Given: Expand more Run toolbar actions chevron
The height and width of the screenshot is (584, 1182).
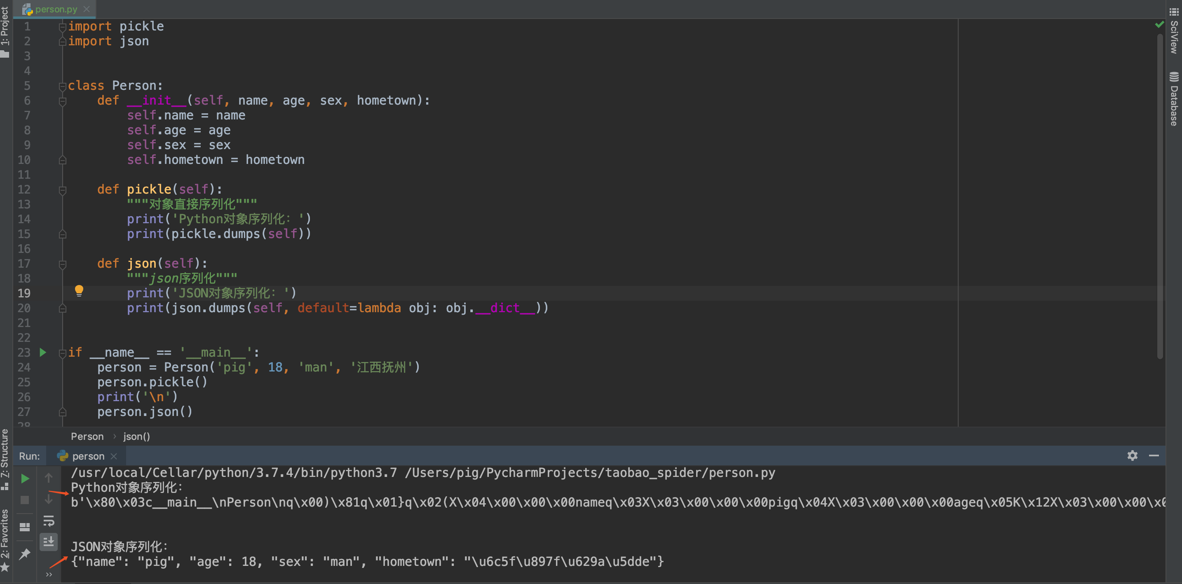Looking at the screenshot, I should pyautogui.click(x=49, y=575).
